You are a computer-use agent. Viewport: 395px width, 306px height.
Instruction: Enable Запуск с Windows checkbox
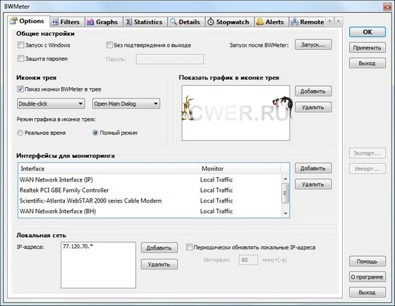coord(20,45)
